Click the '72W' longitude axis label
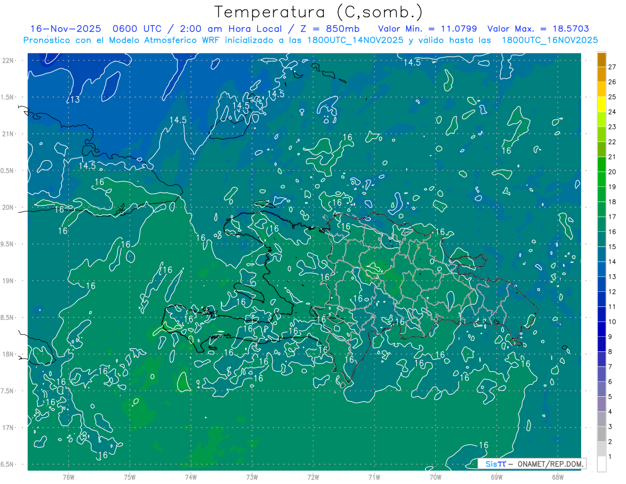Viewport: 626px width, 484px height. [x=313, y=477]
